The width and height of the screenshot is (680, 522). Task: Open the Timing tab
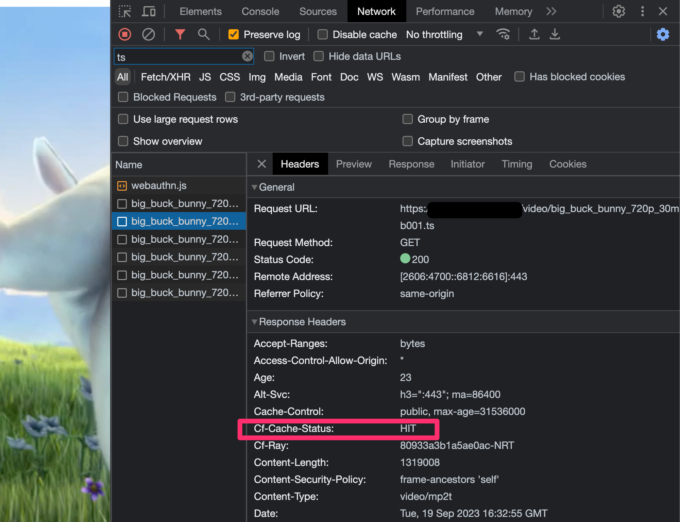click(516, 164)
